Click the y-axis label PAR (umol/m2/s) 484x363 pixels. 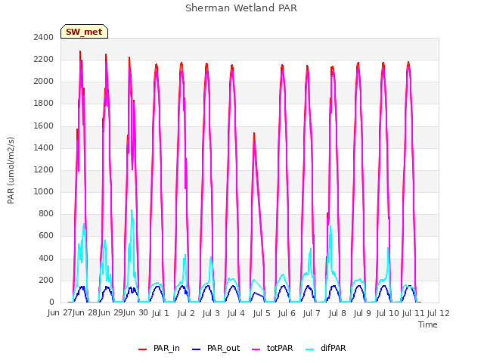[11, 170]
